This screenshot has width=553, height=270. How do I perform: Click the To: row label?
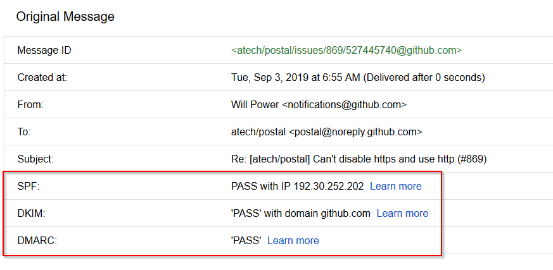pyautogui.click(x=24, y=132)
